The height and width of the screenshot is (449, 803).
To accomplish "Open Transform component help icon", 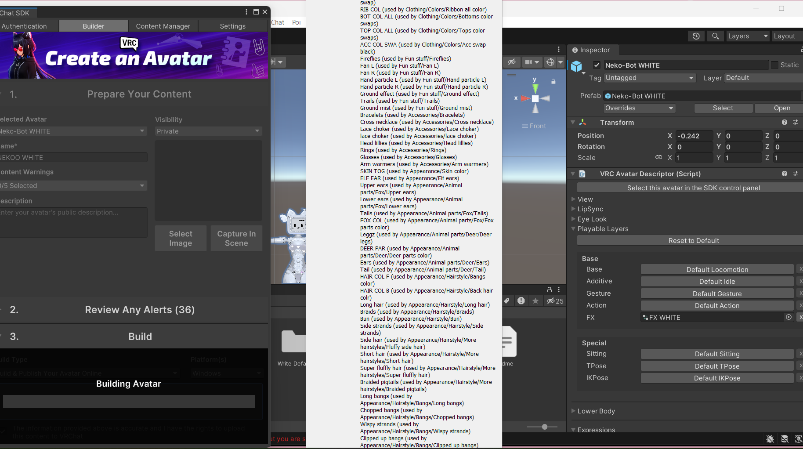I will [785, 122].
